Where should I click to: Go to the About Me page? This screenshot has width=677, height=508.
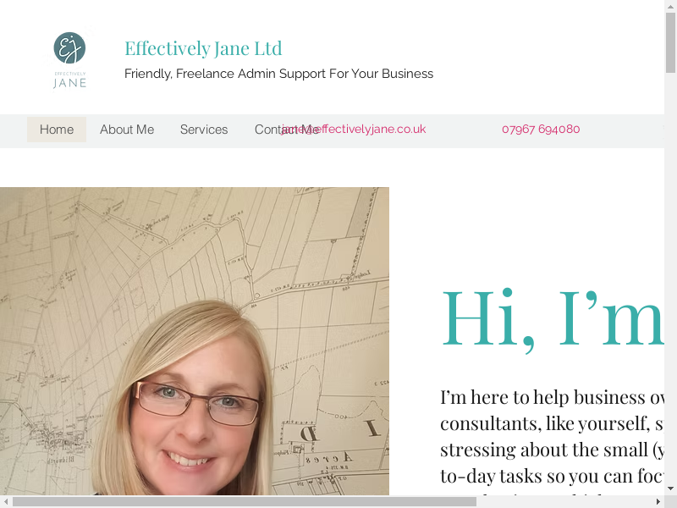point(127,130)
